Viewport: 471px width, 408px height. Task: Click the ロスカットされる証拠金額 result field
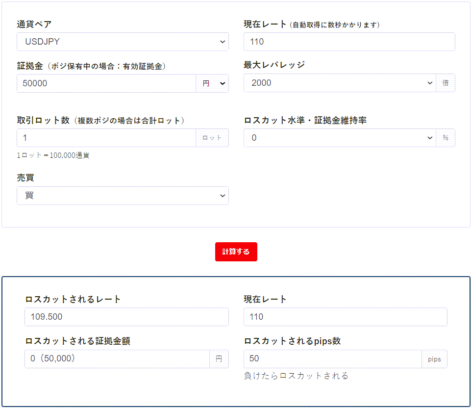(117, 359)
